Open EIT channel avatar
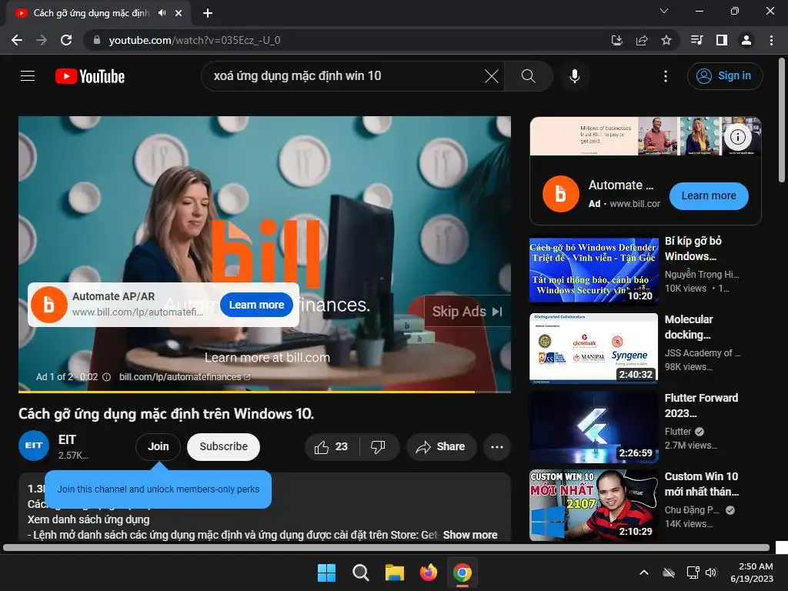This screenshot has height=591, width=788. [x=34, y=446]
